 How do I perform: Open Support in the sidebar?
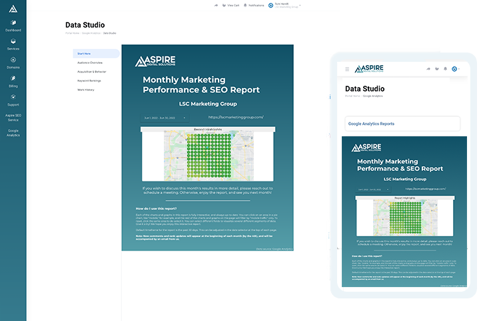click(13, 100)
